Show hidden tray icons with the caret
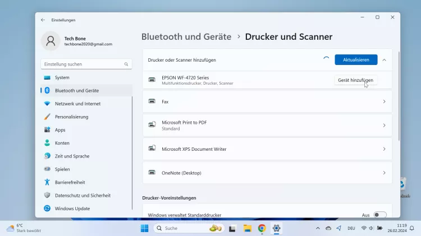 pyautogui.click(x=318, y=228)
